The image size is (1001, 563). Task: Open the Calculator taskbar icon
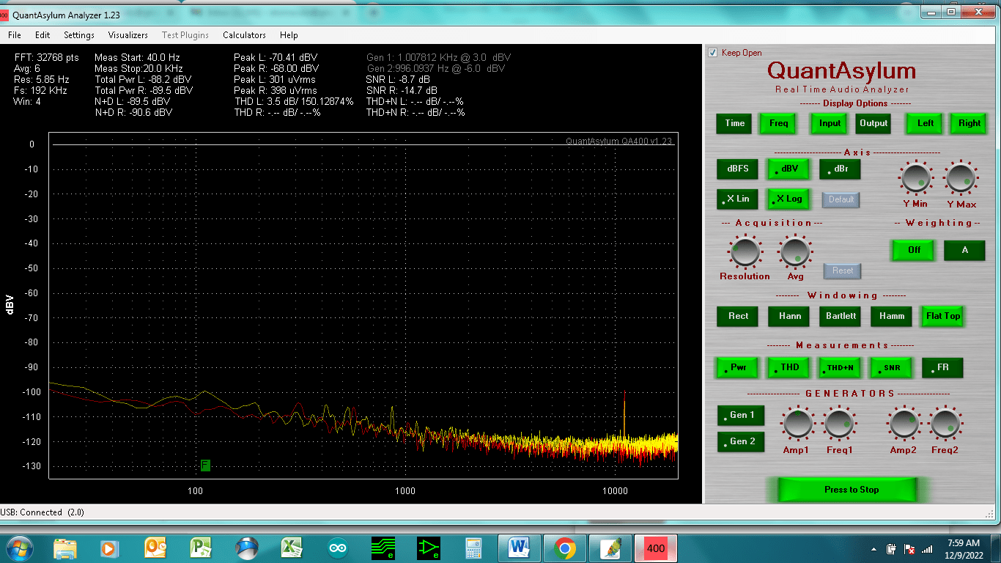[x=473, y=548]
